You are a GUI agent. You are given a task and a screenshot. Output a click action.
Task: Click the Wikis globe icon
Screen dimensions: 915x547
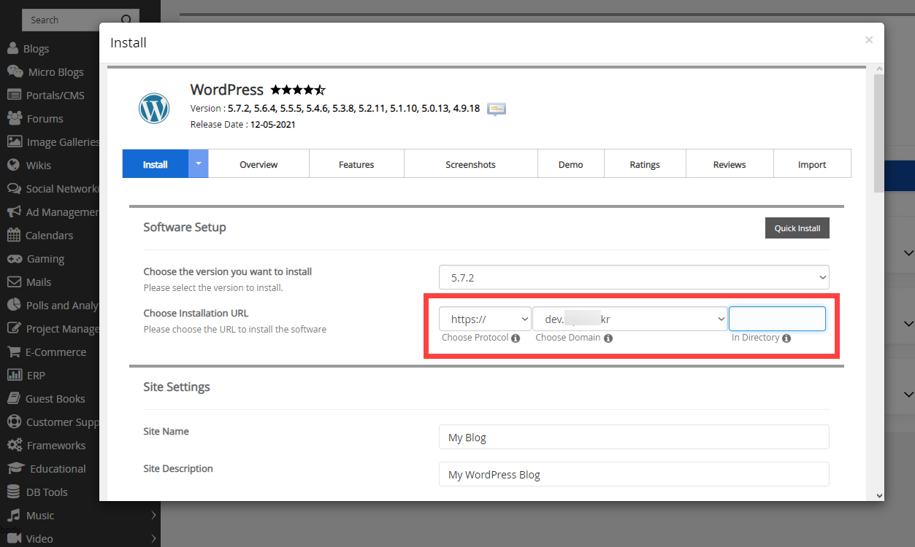[13, 165]
